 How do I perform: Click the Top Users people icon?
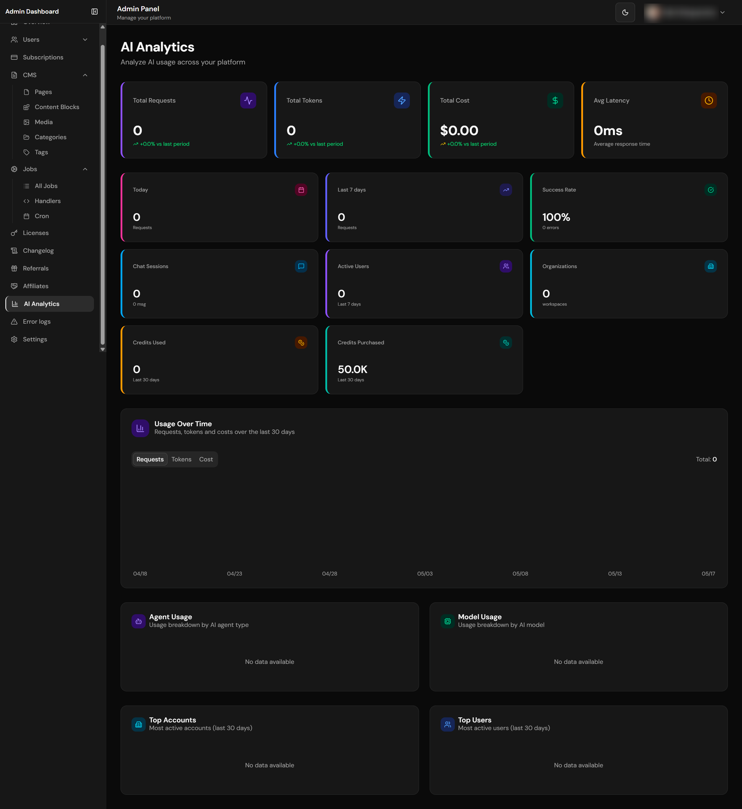pos(447,725)
